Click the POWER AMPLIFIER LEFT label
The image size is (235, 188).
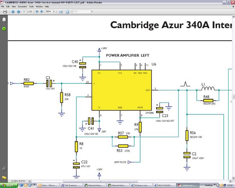[128, 56]
